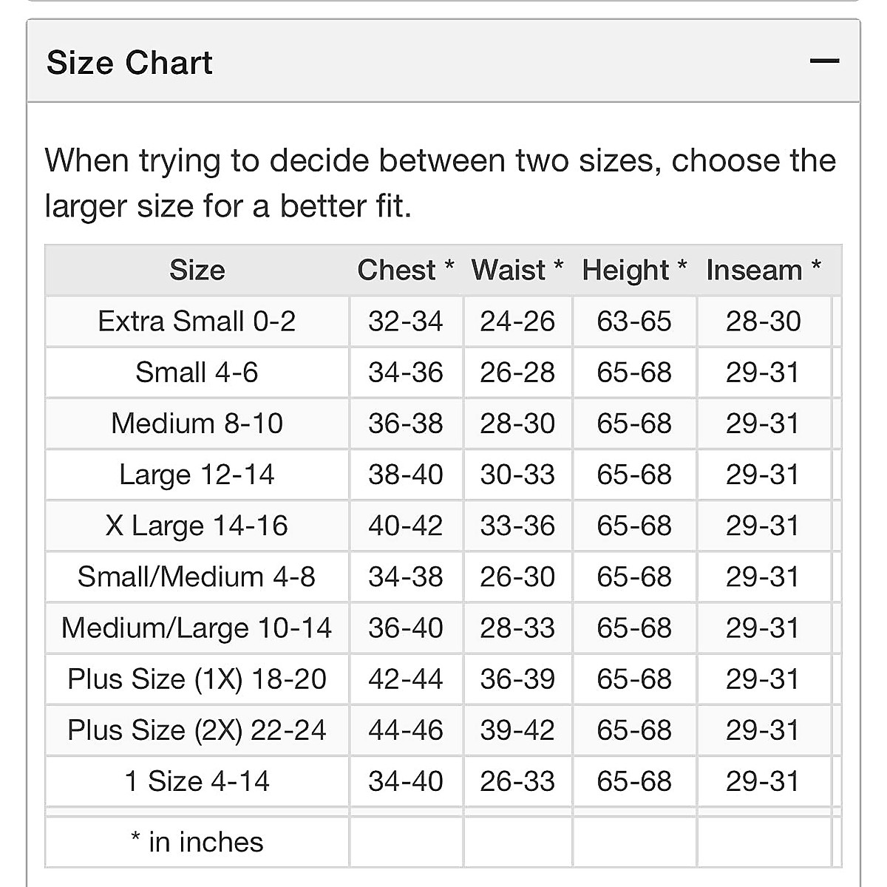The width and height of the screenshot is (887, 887).
Task: Click the Size Chart header title
Action: click(129, 62)
